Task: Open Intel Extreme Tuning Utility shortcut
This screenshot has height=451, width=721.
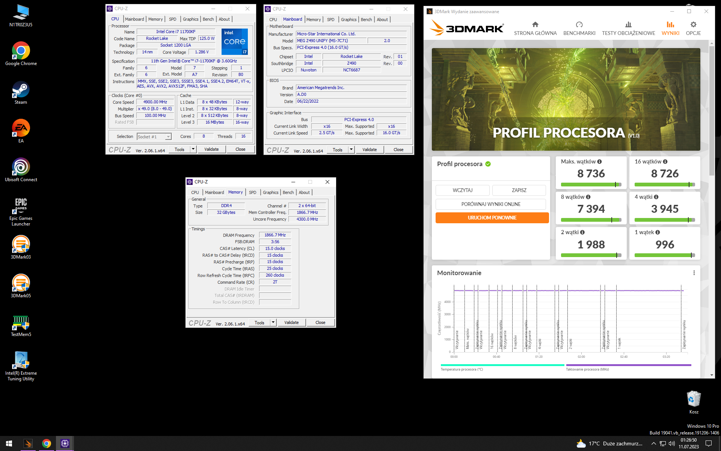Action: click(21, 366)
